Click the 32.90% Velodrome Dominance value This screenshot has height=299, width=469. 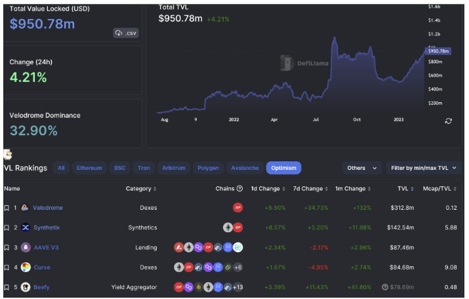[33, 130]
